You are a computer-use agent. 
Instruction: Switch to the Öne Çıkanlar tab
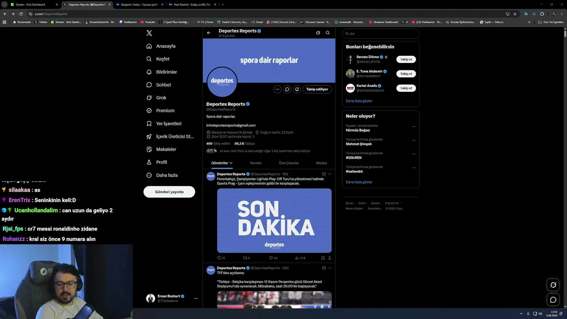(289, 163)
